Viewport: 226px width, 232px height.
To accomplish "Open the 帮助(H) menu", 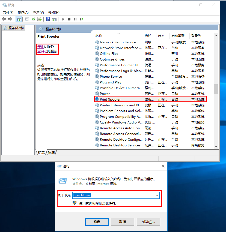I will coord(54,13).
